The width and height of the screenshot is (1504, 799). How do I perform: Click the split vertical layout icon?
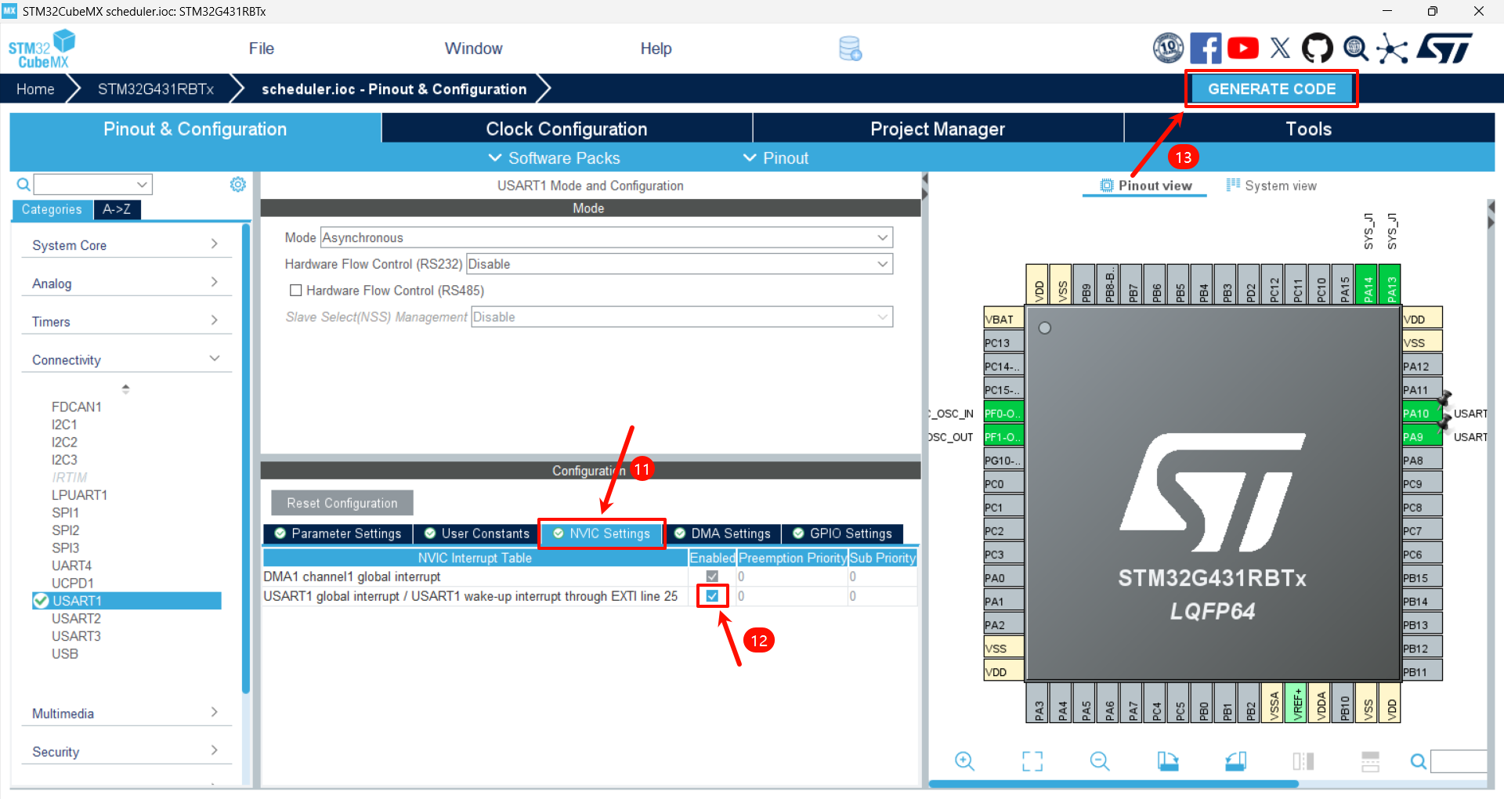[x=1303, y=761]
